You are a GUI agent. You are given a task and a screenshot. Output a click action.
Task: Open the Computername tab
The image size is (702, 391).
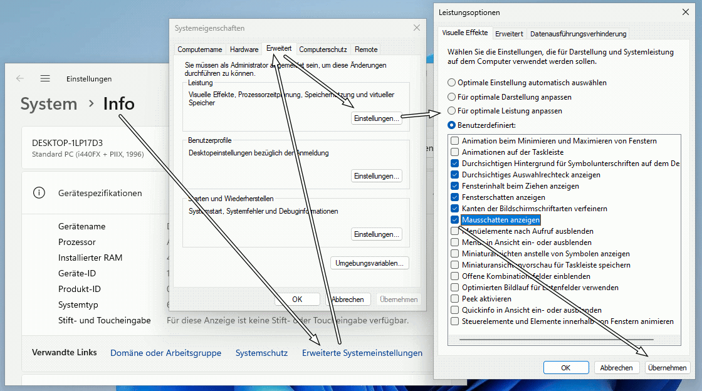(x=200, y=50)
